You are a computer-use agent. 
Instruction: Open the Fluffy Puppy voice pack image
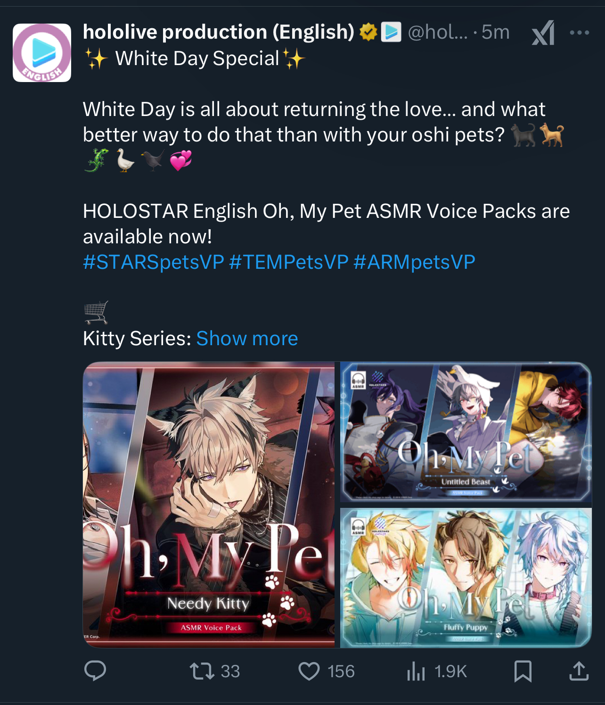[x=466, y=578]
